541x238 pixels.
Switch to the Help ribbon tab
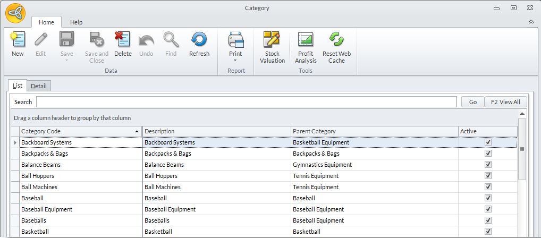coord(77,22)
